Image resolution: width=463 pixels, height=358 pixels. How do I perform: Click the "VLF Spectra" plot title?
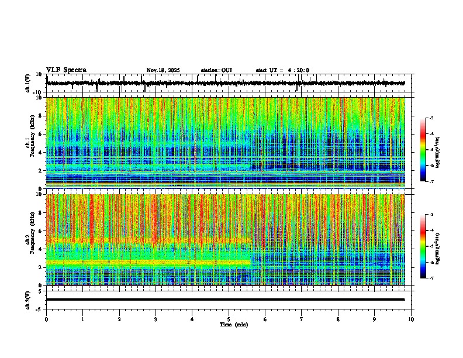[66, 70]
